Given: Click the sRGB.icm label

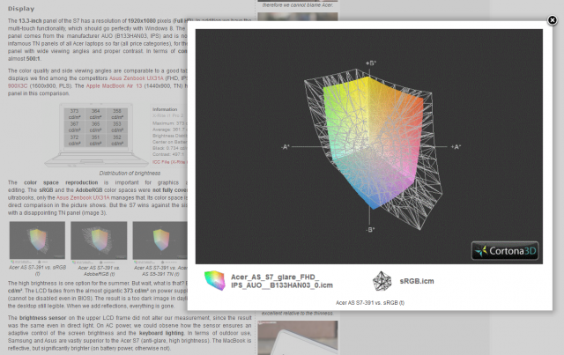Looking at the screenshot, I should [417, 281].
